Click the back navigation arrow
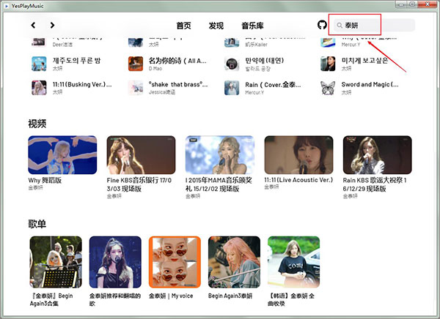The height and width of the screenshot is (319, 440). pyautogui.click(x=33, y=25)
